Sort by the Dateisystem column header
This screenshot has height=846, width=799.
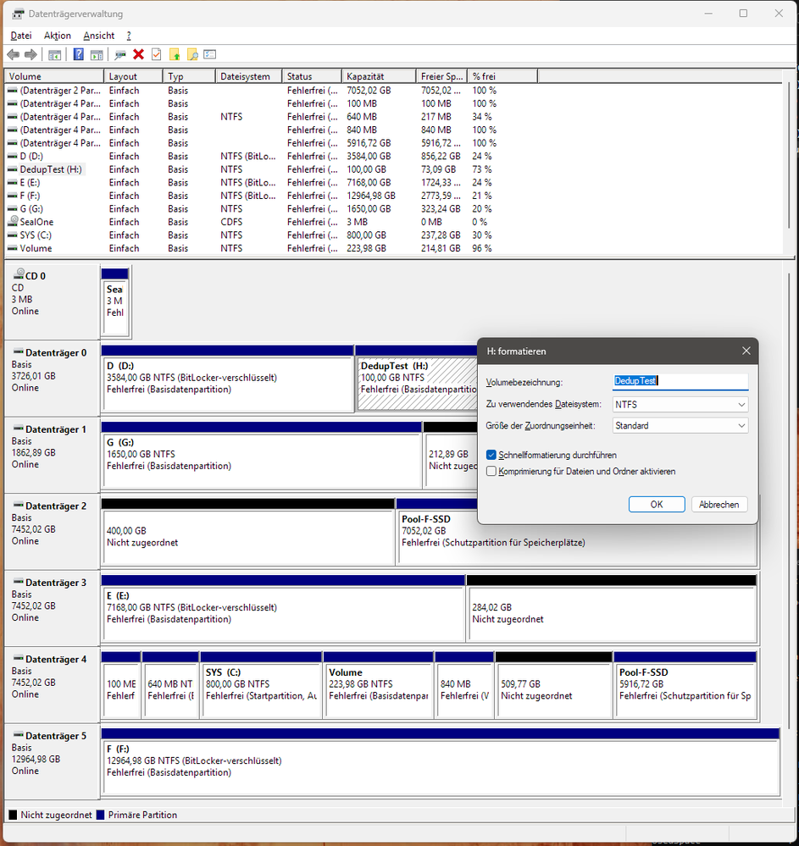tap(248, 76)
